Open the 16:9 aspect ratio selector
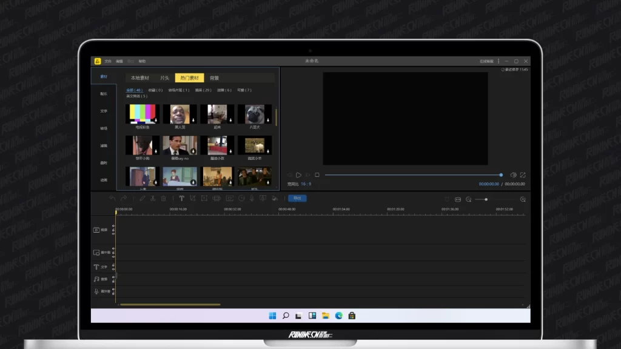 pyautogui.click(x=306, y=184)
